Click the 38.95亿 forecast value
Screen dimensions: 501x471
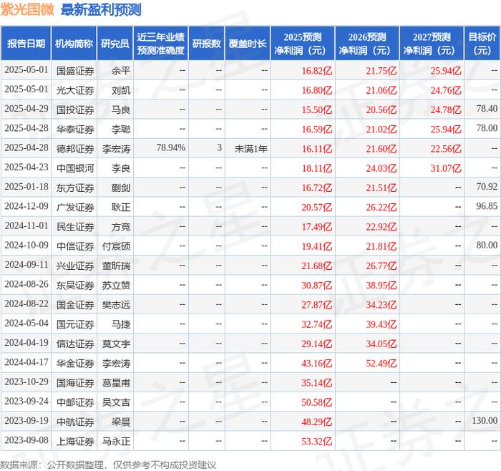coord(381,286)
